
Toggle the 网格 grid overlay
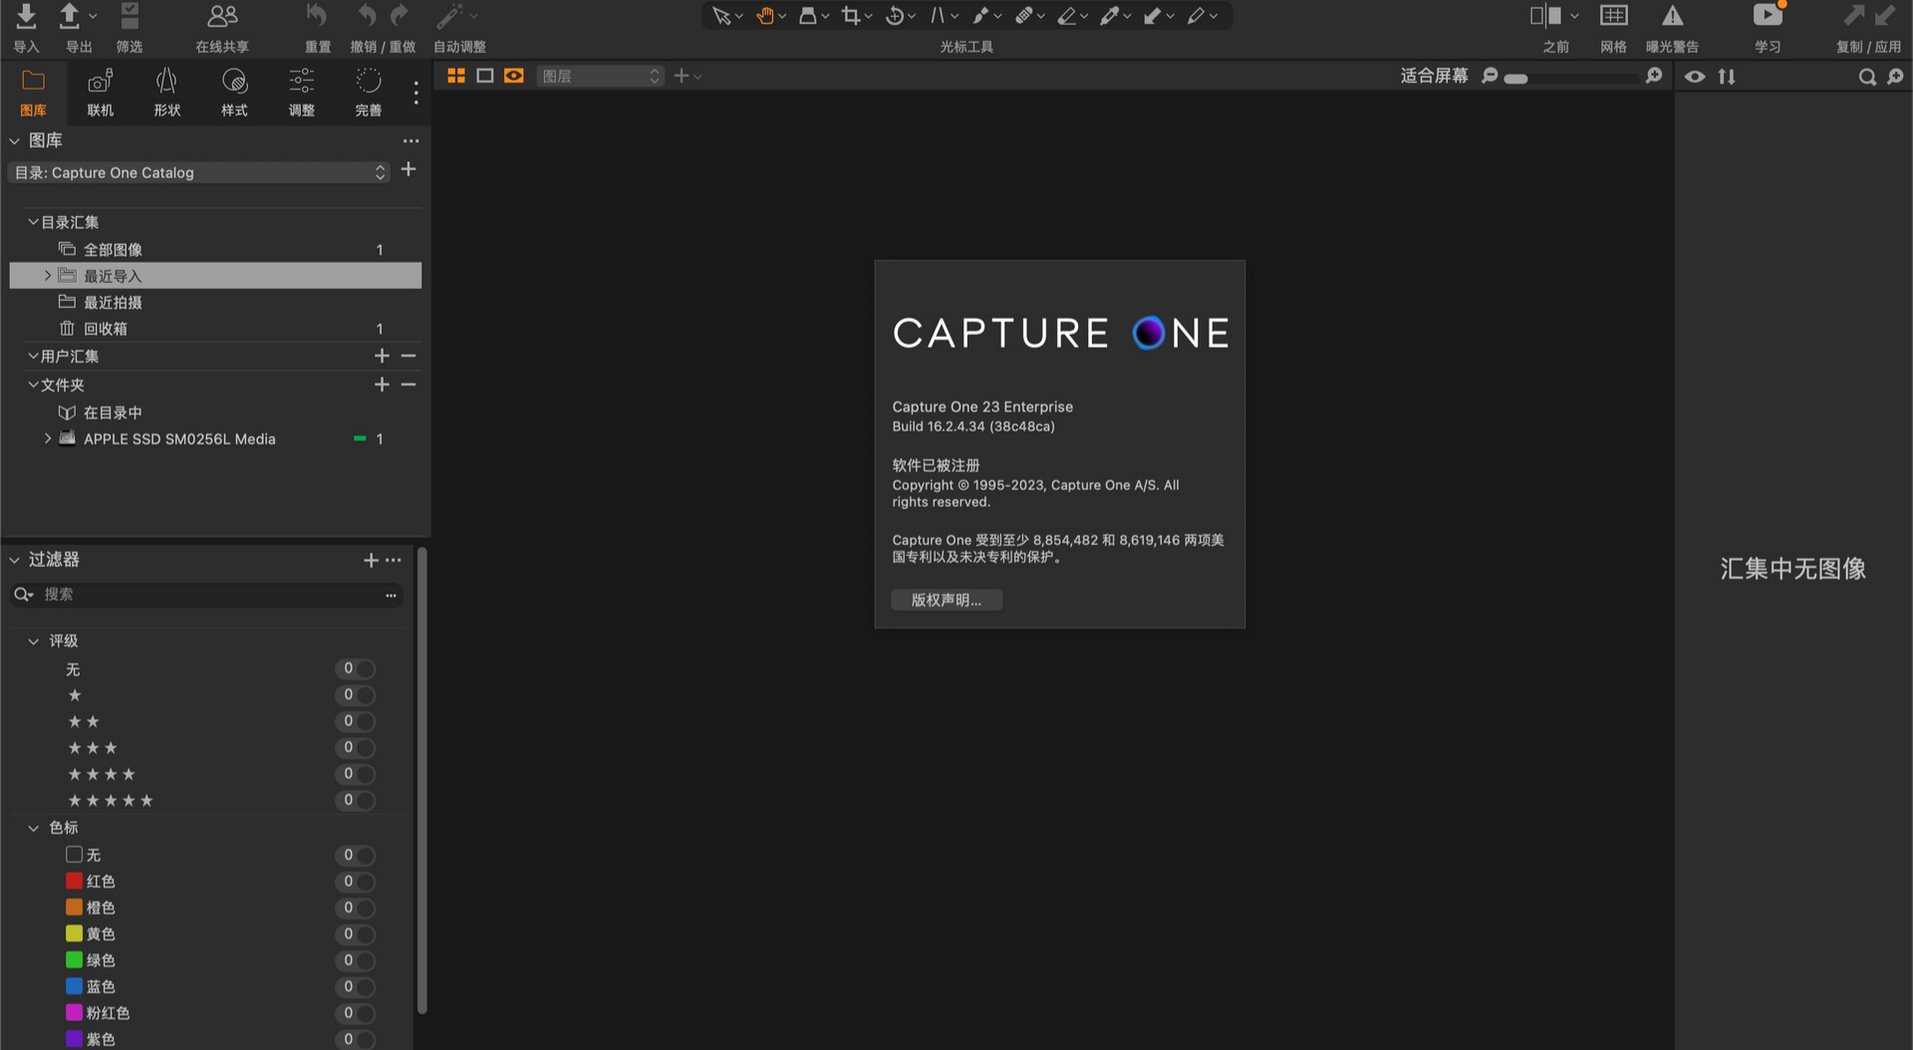coord(1612,16)
